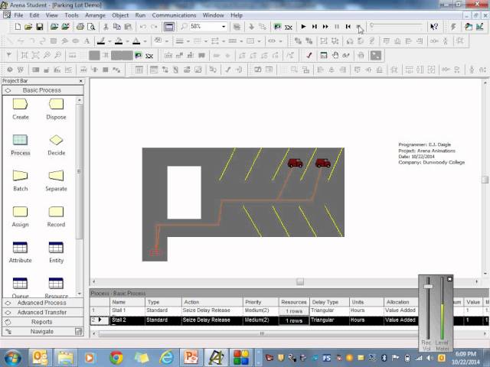
Task: Click the left red car in parking lot
Action: pos(295,163)
